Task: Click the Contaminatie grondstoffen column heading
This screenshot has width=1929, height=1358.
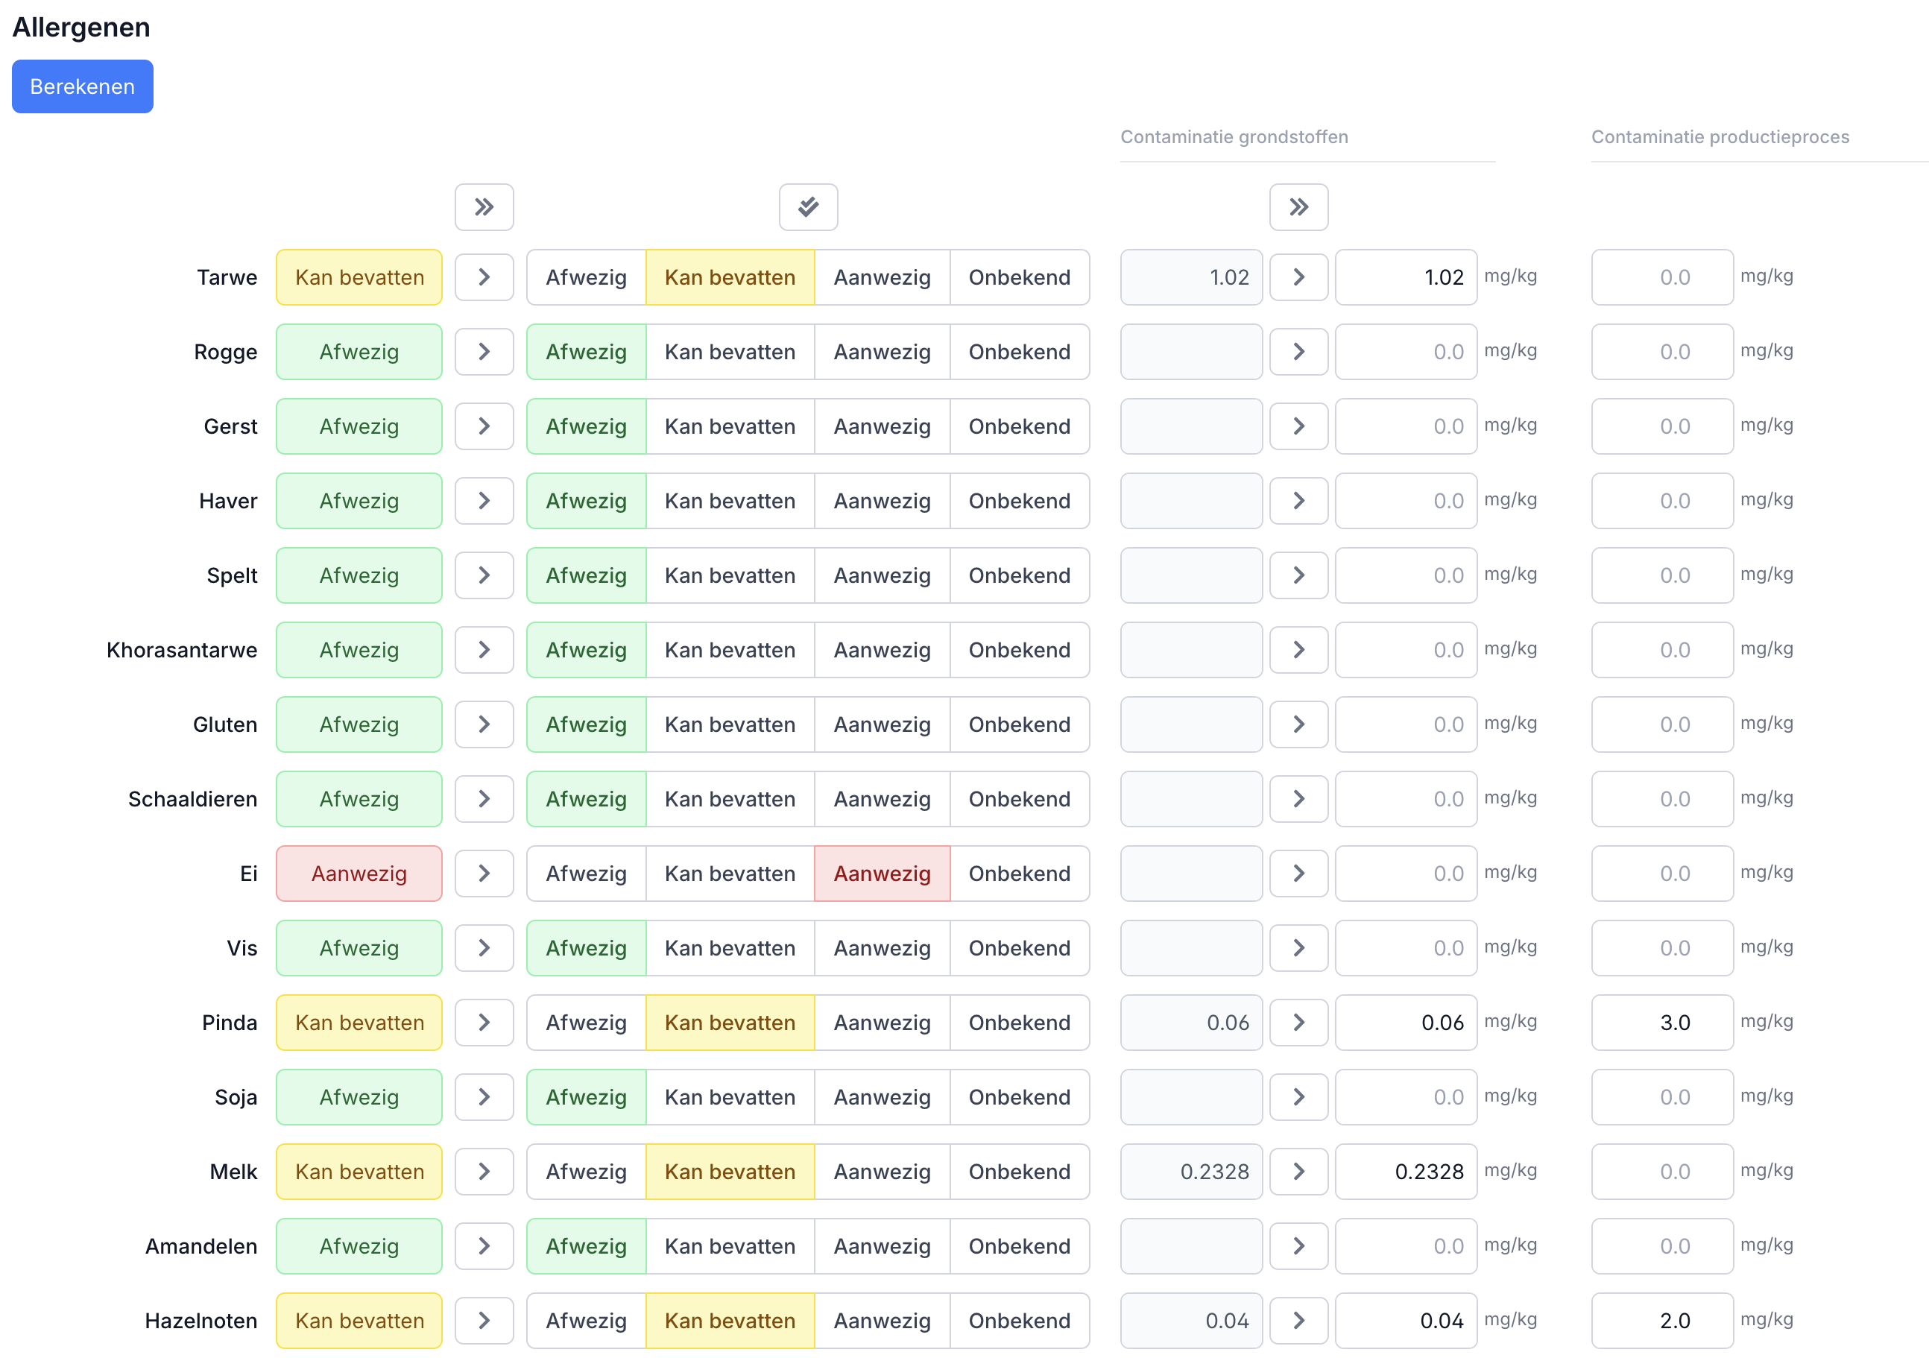Action: (1234, 137)
